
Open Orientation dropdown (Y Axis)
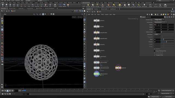(x=157, y=35)
